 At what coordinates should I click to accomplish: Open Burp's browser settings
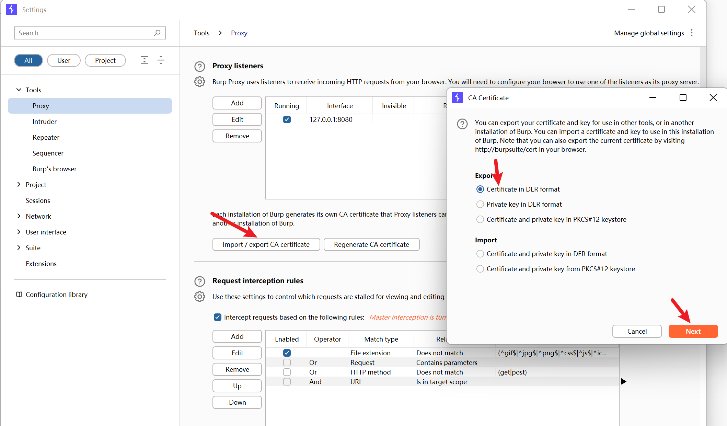[x=55, y=169]
